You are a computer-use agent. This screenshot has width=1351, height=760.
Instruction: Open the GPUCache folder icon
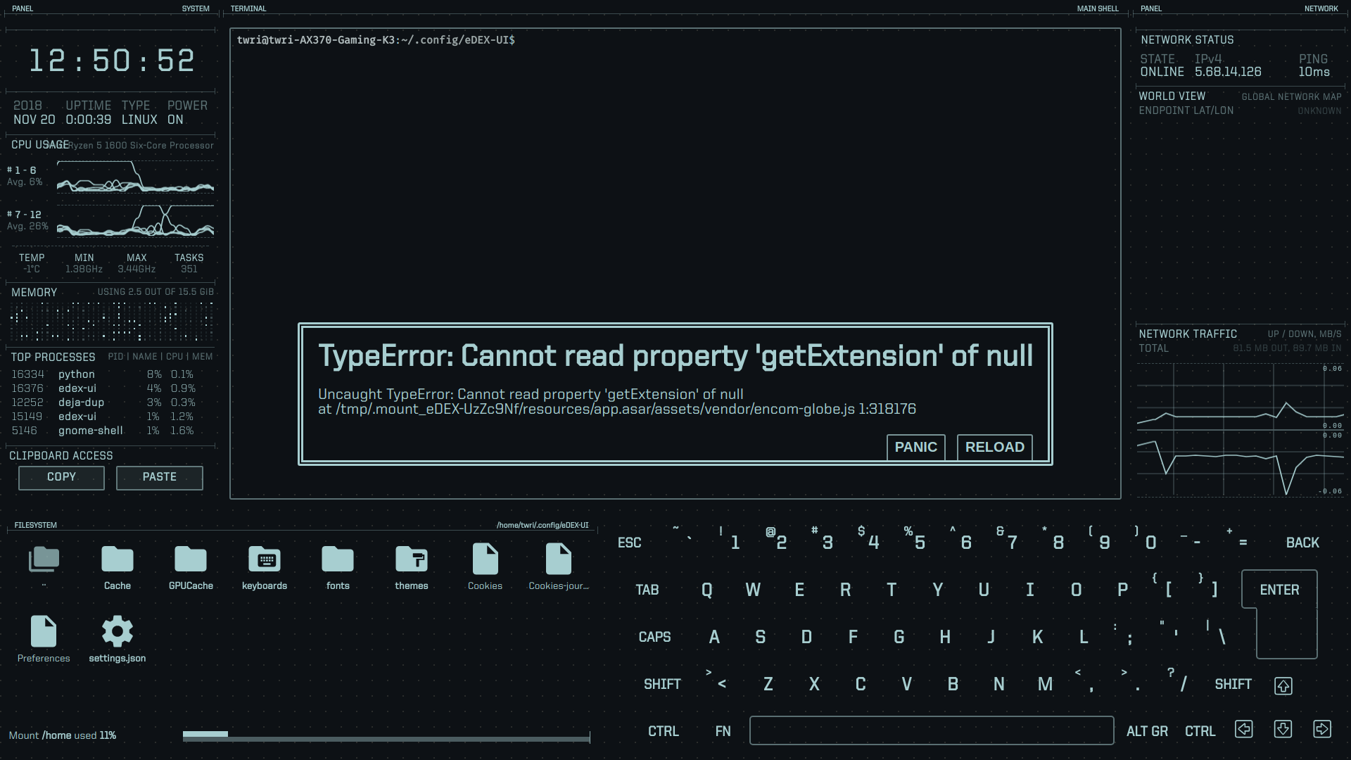pyautogui.click(x=191, y=560)
